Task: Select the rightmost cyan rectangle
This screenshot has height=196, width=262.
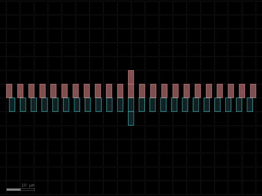Action: pos(250,105)
